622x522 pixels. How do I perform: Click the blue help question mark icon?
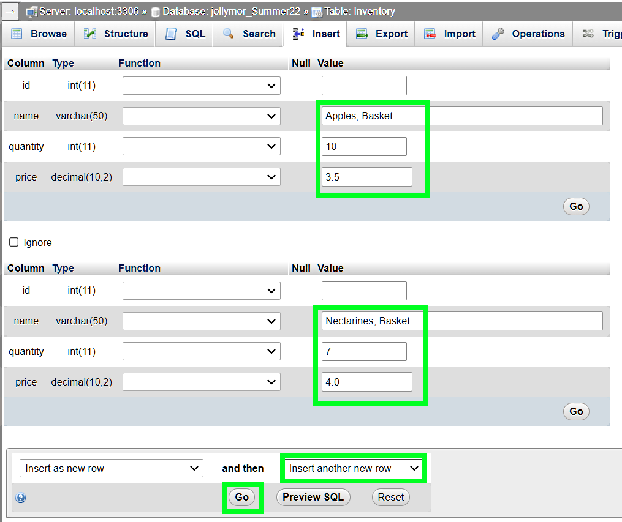(21, 498)
